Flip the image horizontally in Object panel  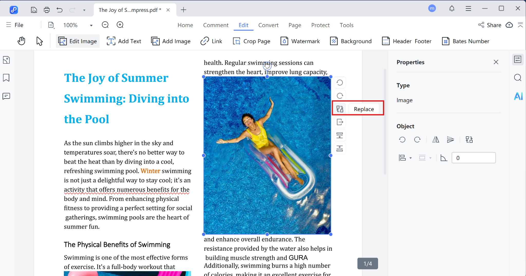[x=435, y=139]
